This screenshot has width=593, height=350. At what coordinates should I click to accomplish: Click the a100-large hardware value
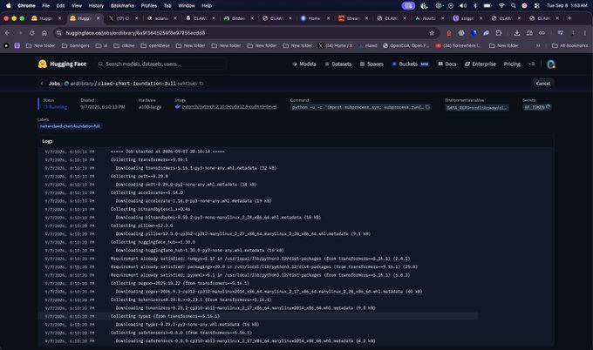[150, 107]
